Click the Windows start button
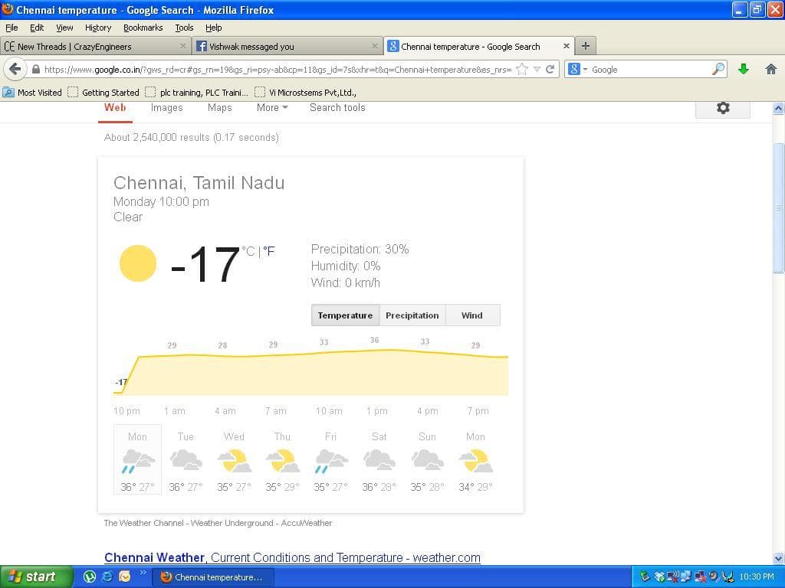The width and height of the screenshot is (785, 588). (37, 577)
